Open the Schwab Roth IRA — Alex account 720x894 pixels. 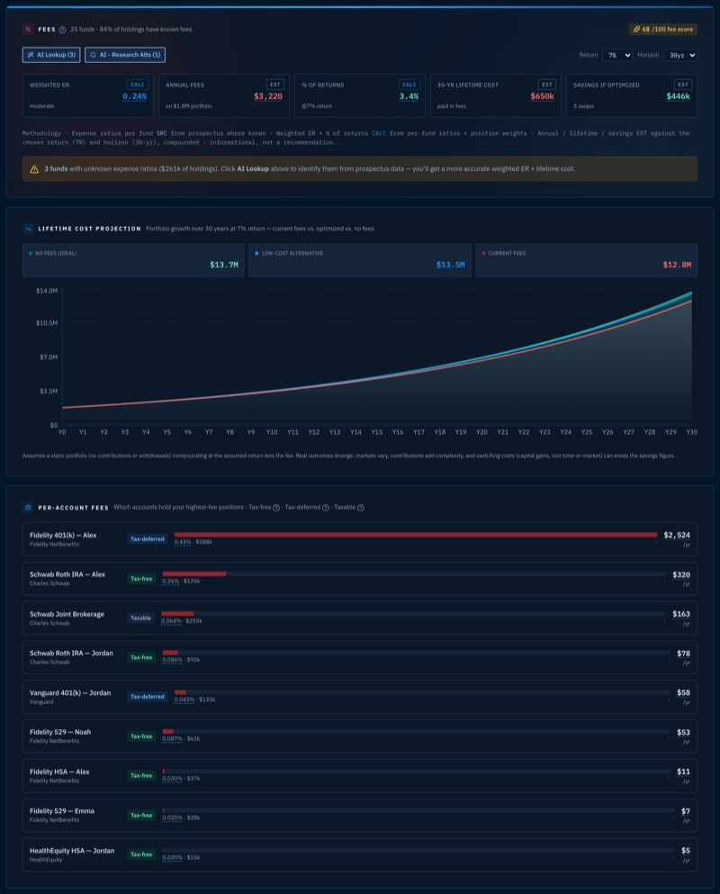pos(360,579)
